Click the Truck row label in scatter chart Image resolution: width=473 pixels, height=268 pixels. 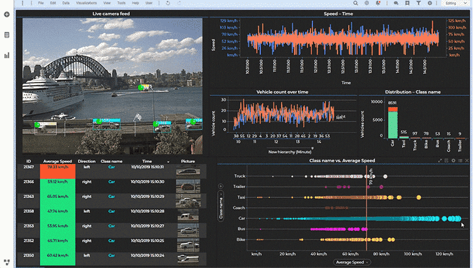tap(240, 176)
